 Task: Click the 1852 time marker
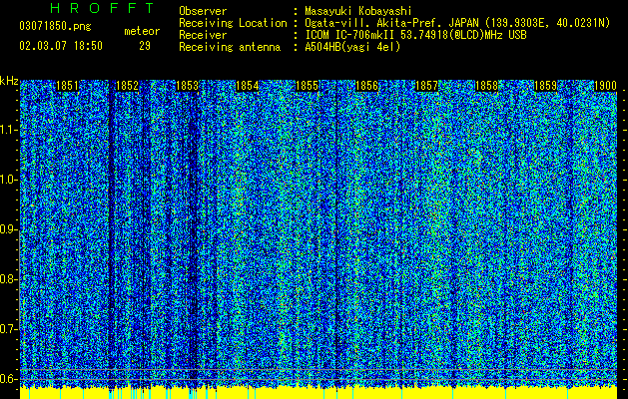pyautogui.click(x=128, y=86)
